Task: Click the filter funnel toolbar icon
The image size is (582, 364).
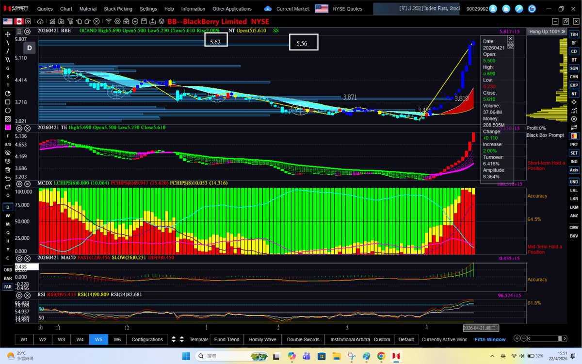Action: 70,21
